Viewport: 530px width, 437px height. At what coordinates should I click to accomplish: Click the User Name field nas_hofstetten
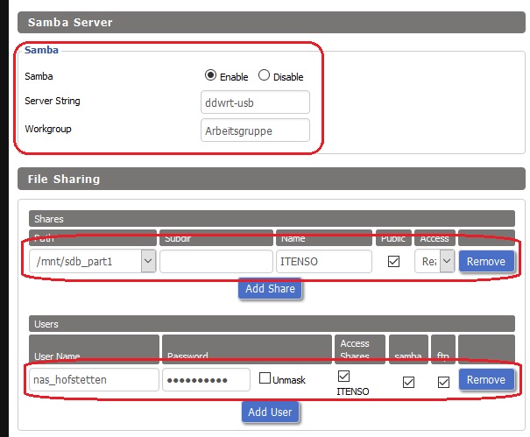pyautogui.click(x=94, y=379)
